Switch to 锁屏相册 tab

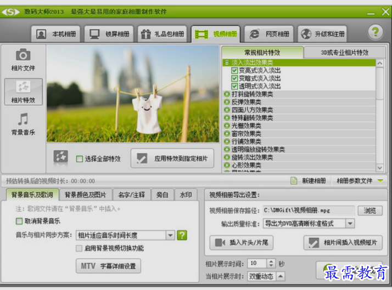109,33
